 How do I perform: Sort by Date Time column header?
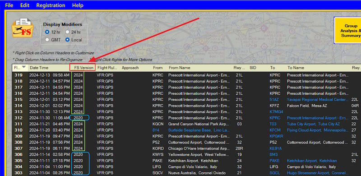(x=39, y=68)
